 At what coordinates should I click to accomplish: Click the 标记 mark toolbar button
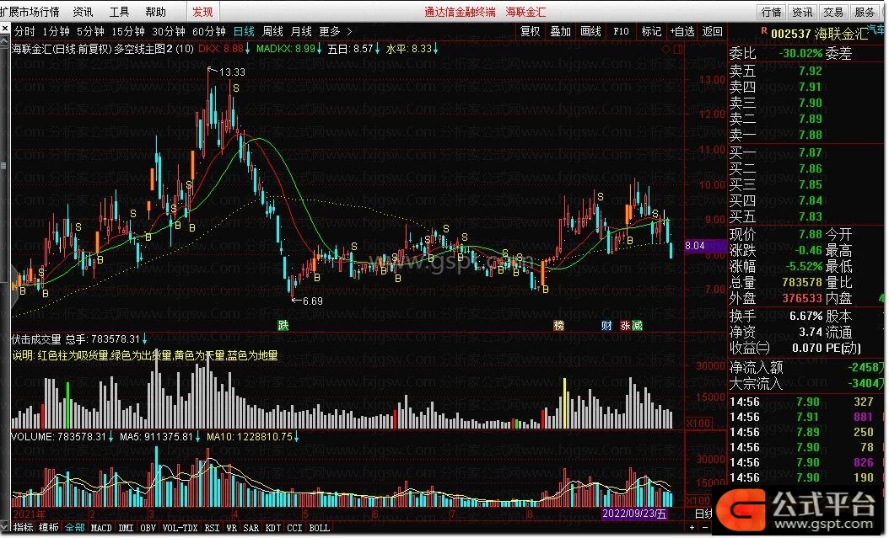pos(651,32)
